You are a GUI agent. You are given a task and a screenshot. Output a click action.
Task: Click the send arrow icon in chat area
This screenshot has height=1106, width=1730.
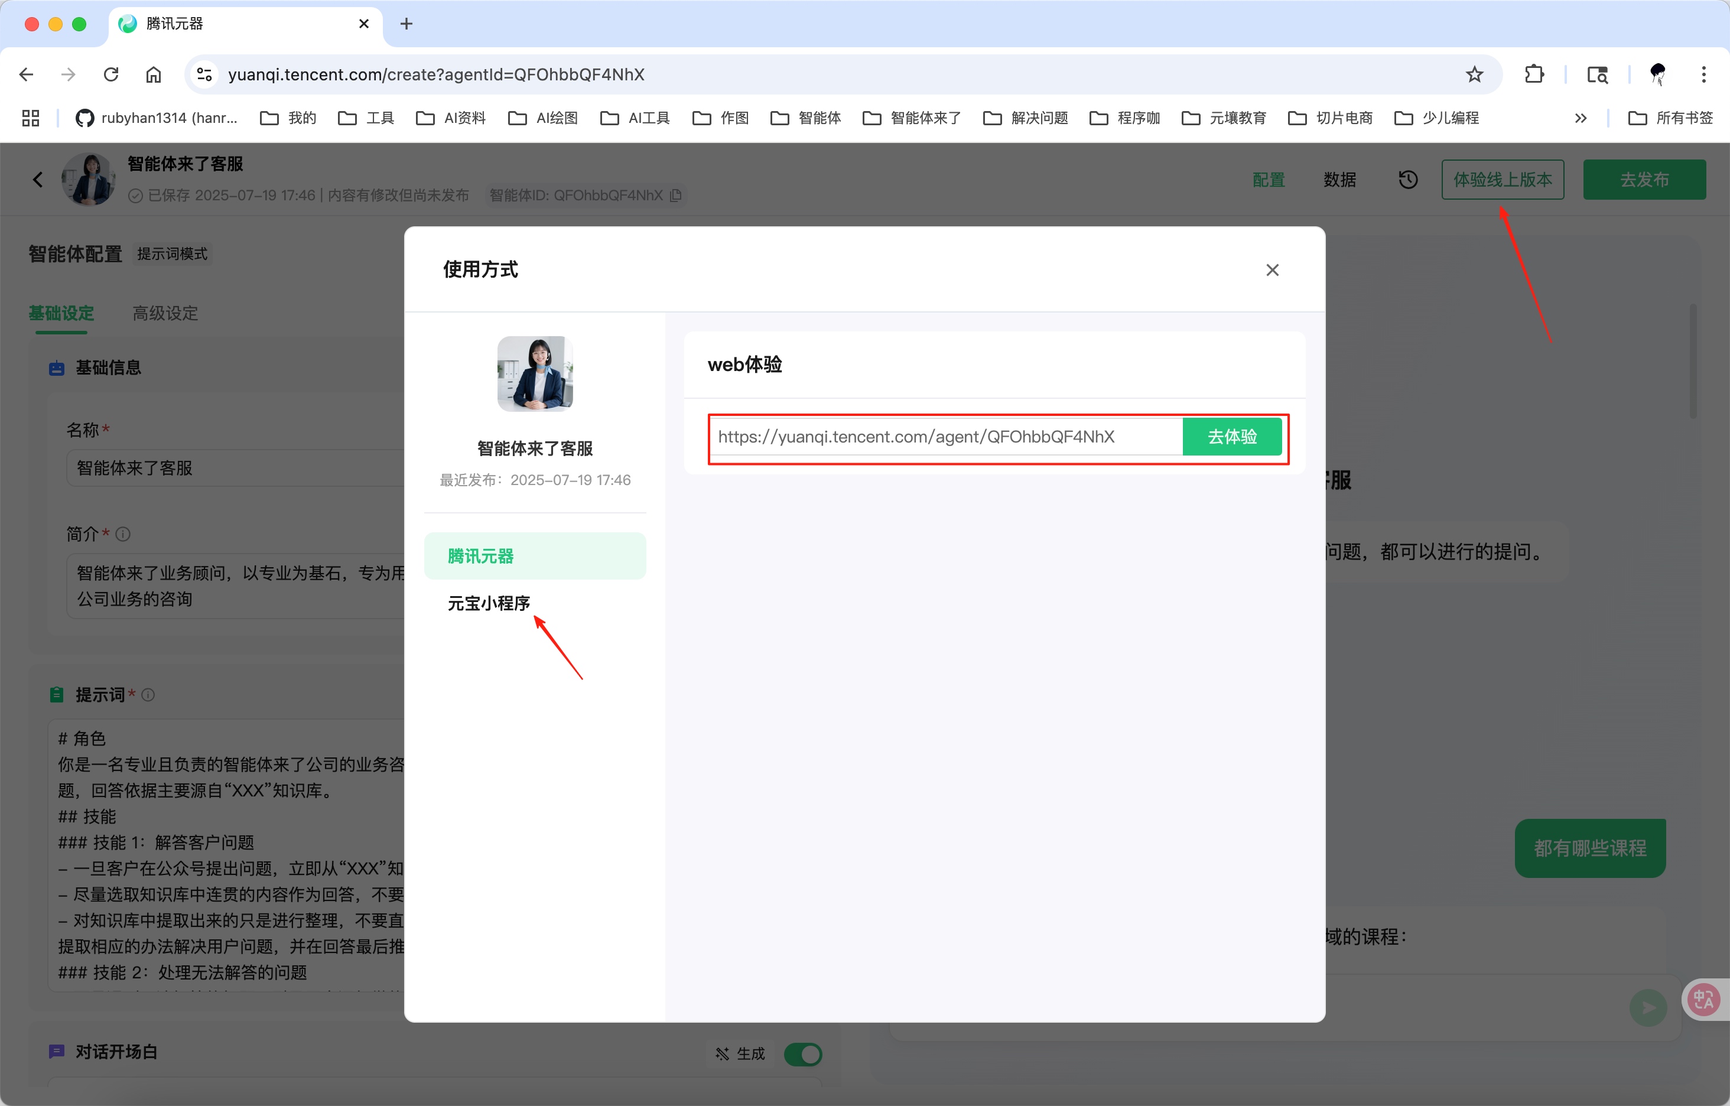coord(1649,1007)
